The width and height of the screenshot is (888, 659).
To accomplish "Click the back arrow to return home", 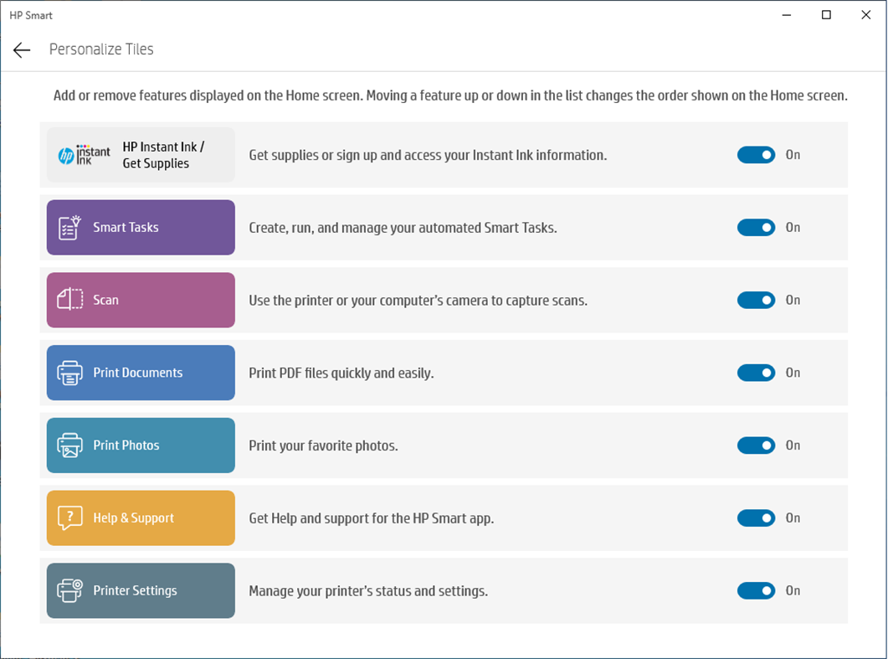I will 21,49.
